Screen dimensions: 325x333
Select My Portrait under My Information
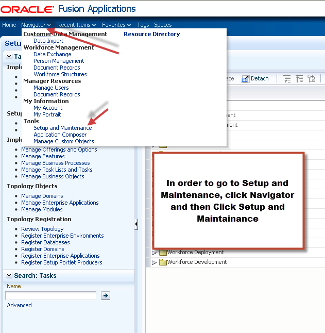(x=47, y=114)
